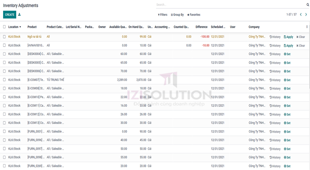Select the E-COM07 row checkbox

point(4,80)
